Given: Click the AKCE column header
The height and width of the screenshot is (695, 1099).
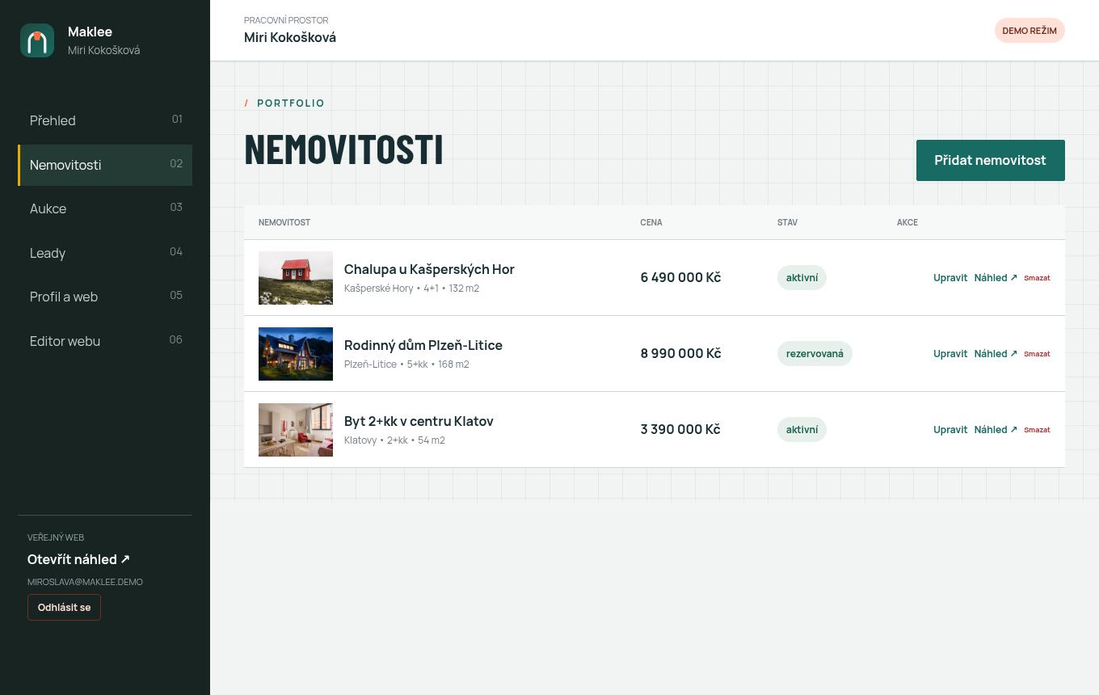Looking at the screenshot, I should click(907, 222).
